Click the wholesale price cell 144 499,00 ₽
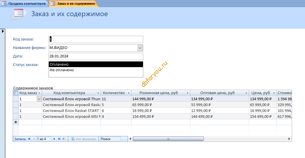 (x=219, y=116)
